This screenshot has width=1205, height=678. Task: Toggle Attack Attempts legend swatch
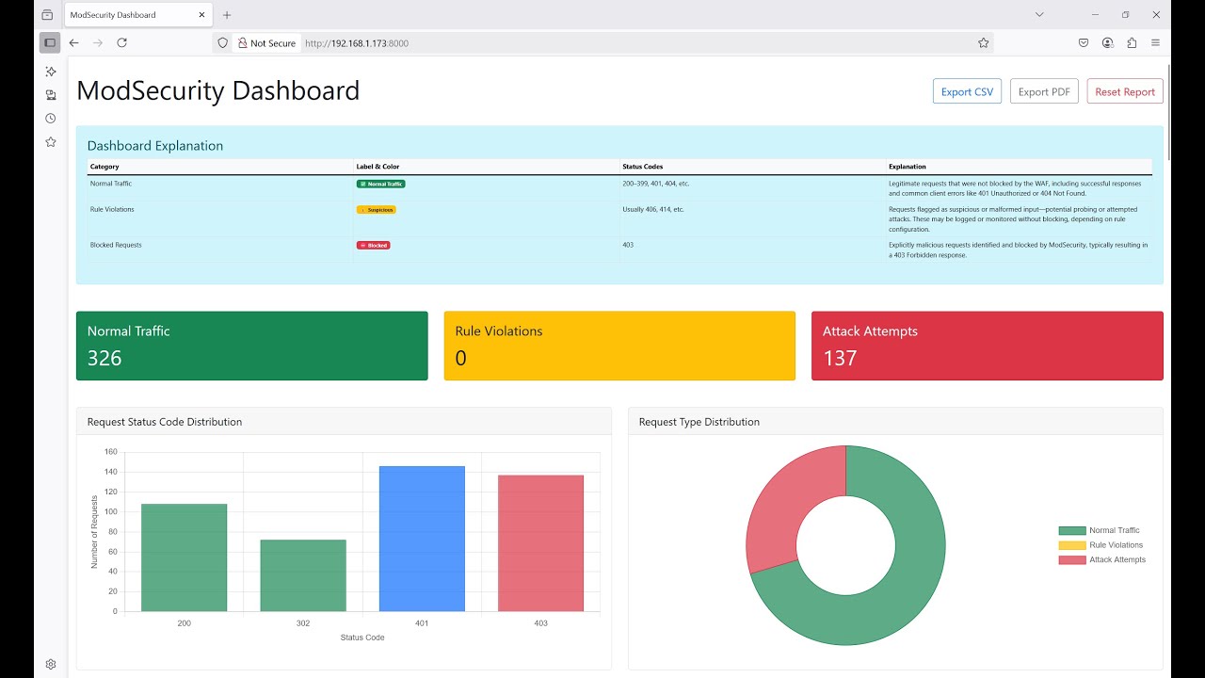[x=1072, y=559]
